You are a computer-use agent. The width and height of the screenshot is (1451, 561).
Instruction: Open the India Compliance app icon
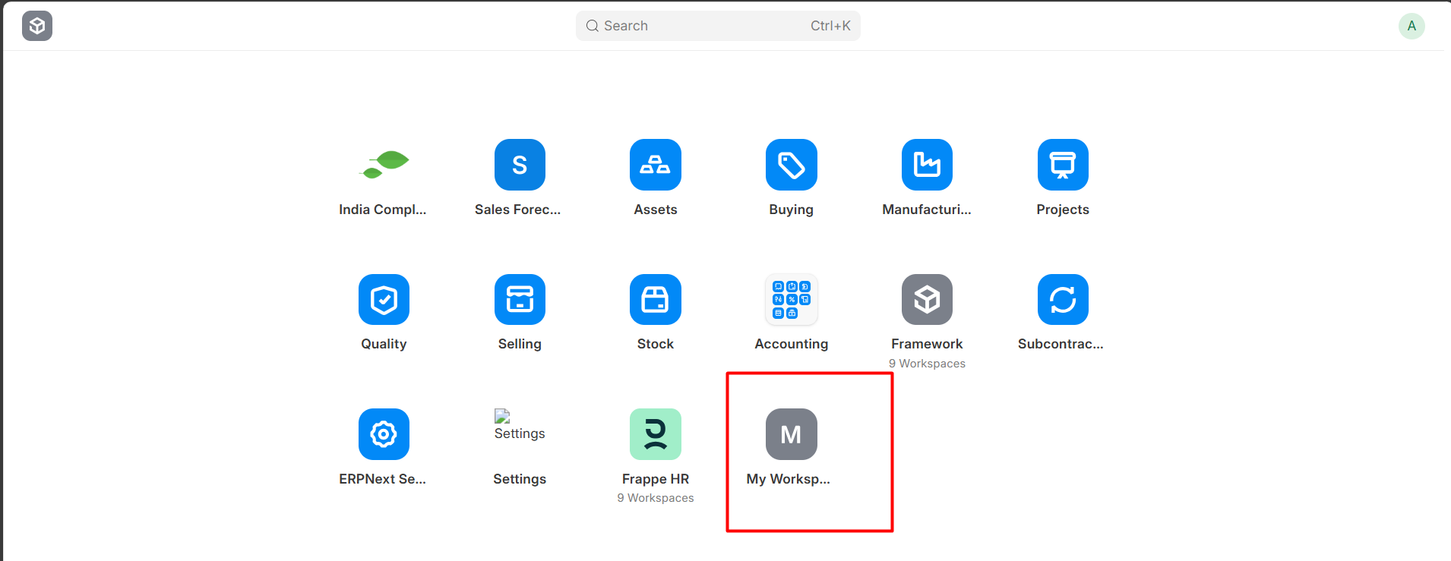[384, 165]
